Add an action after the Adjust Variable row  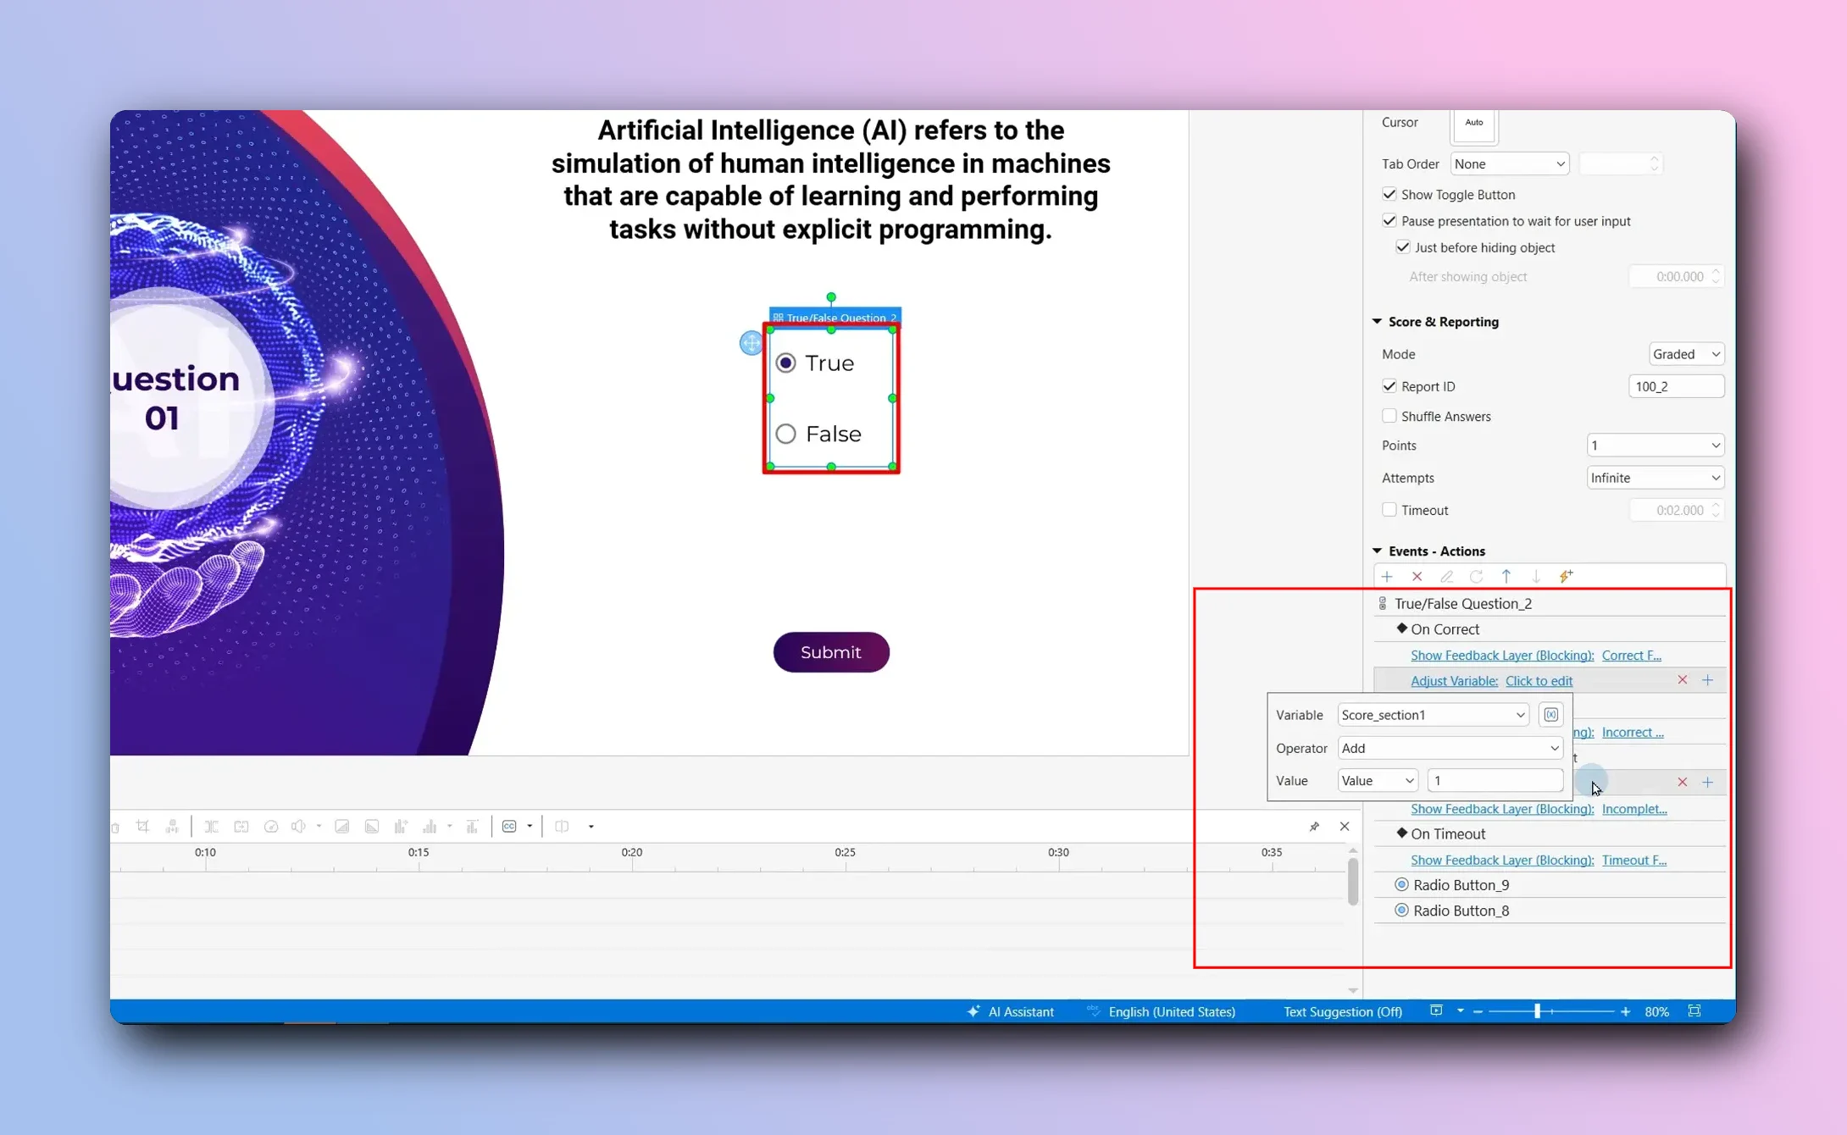click(x=1707, y=680)
